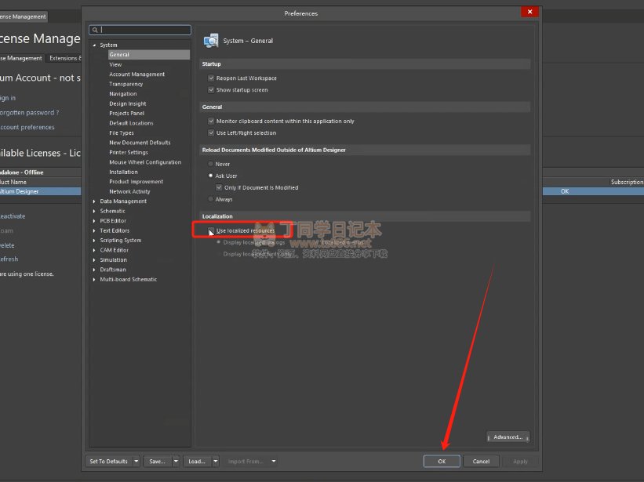Click Sign in link in License Management window
This screenshot has height=482, width=644.
pyautogui.click(x=8, y=98)
